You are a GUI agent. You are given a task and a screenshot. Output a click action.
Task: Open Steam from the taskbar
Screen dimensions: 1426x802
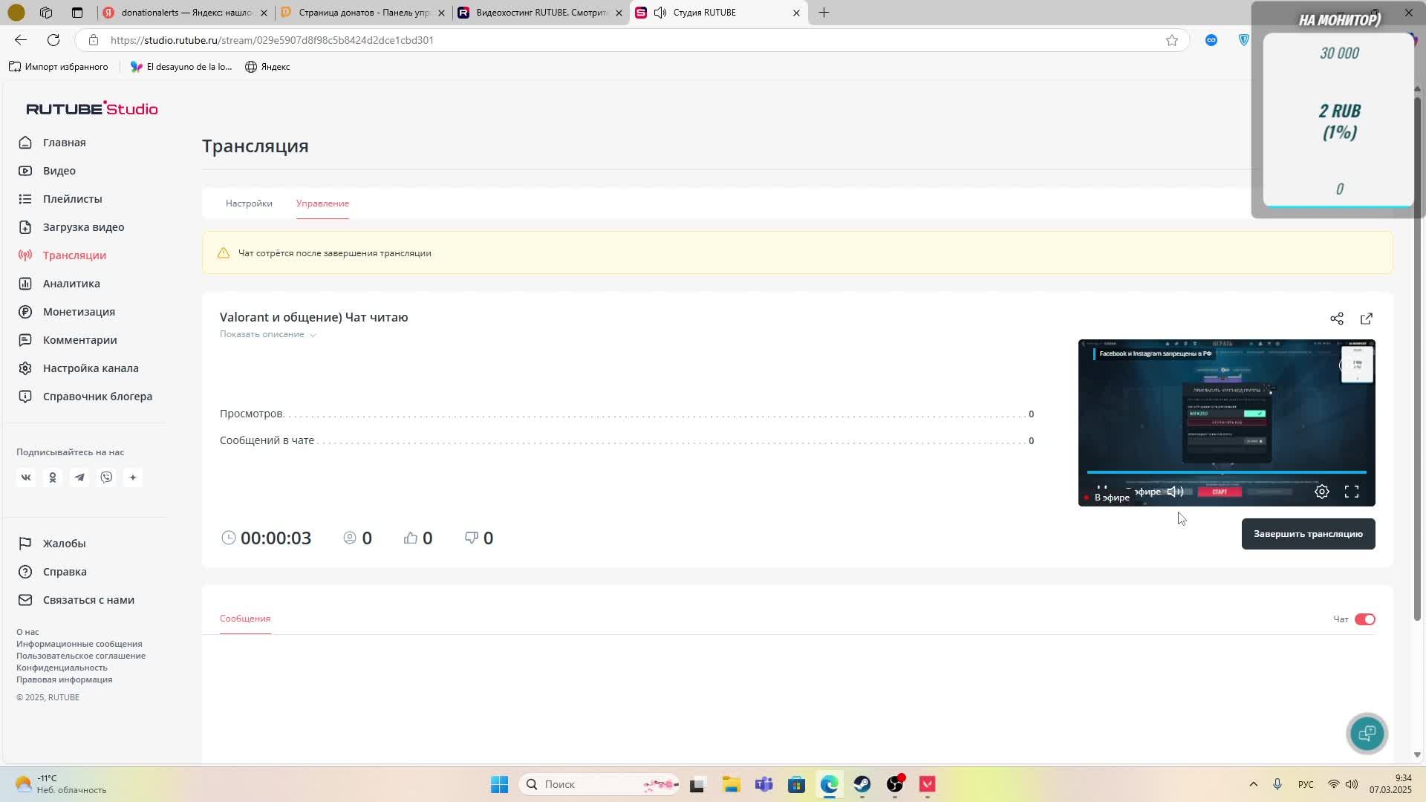[862, 784]
